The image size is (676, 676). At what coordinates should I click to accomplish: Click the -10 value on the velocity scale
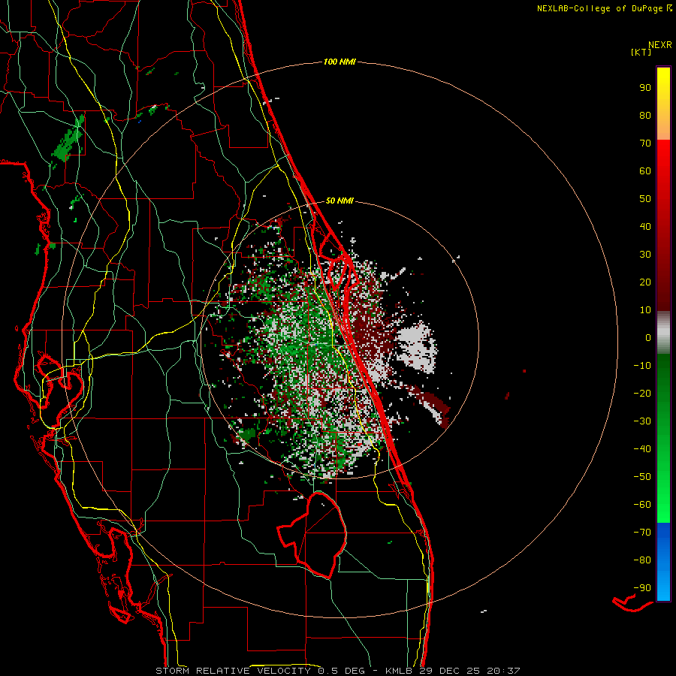pyautogui.click(x=642, y=366)
